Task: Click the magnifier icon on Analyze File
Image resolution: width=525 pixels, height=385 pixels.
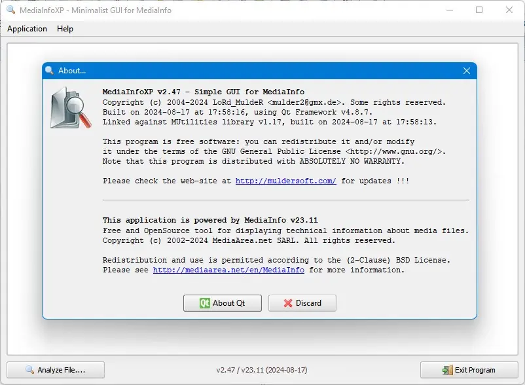Action: coord(30,369)
